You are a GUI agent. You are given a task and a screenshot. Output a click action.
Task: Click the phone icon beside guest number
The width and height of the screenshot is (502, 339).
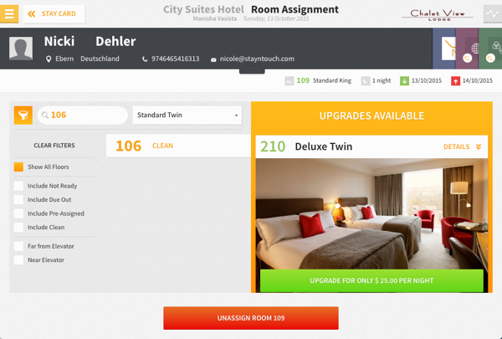point(145,59)
